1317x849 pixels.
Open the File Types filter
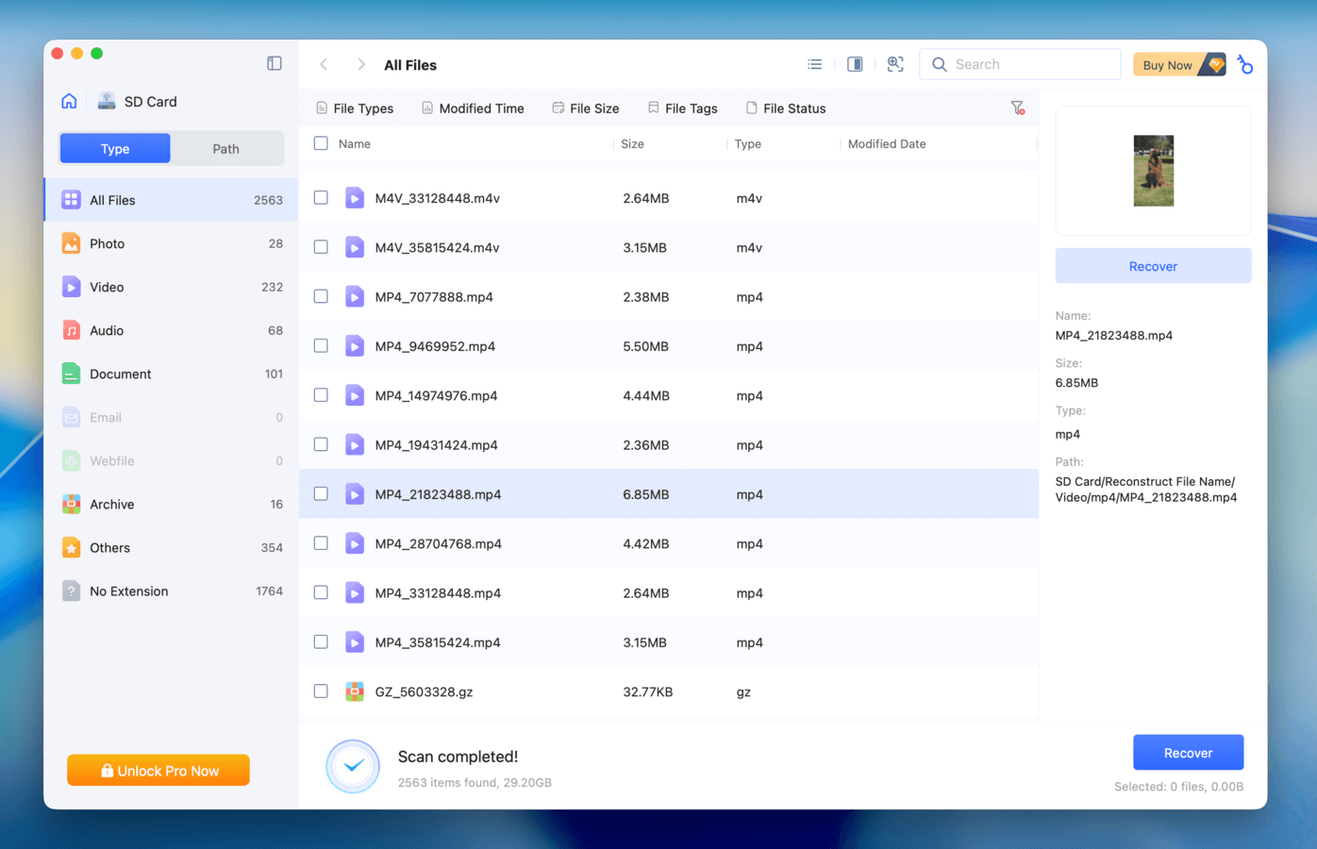pyautogui.click(x=354, y=108)
